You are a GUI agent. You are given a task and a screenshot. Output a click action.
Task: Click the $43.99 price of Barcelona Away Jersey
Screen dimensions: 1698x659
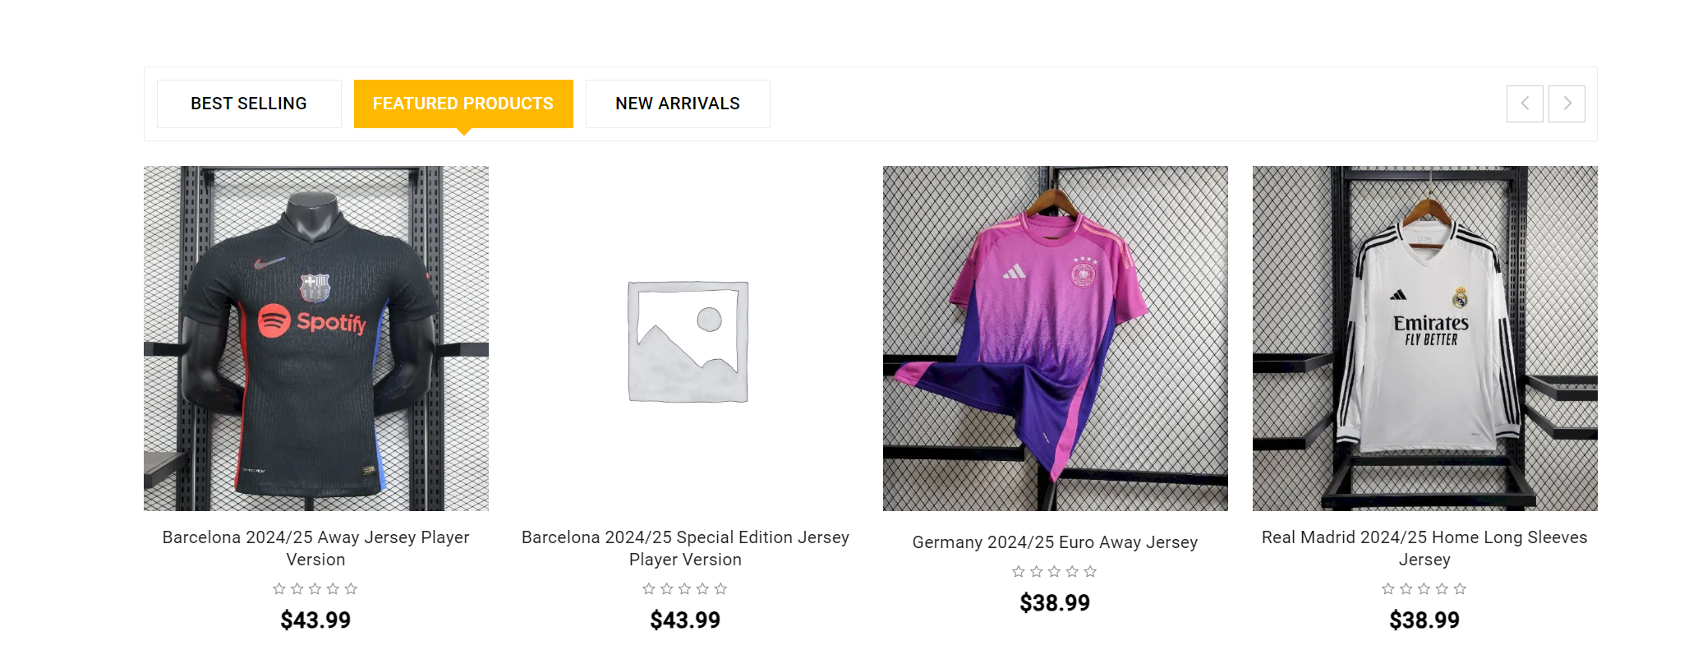315,620
